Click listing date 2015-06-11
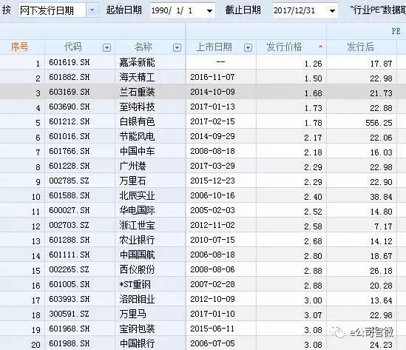The width and height of the screenshot is (406, 350). point(212,329)
